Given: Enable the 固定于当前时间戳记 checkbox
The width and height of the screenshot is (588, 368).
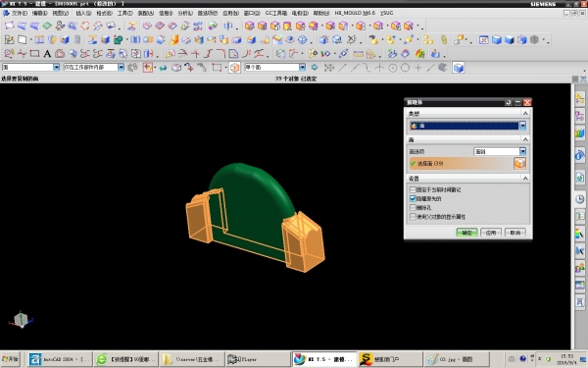Looking at the screenshot, I should (413, 189).
